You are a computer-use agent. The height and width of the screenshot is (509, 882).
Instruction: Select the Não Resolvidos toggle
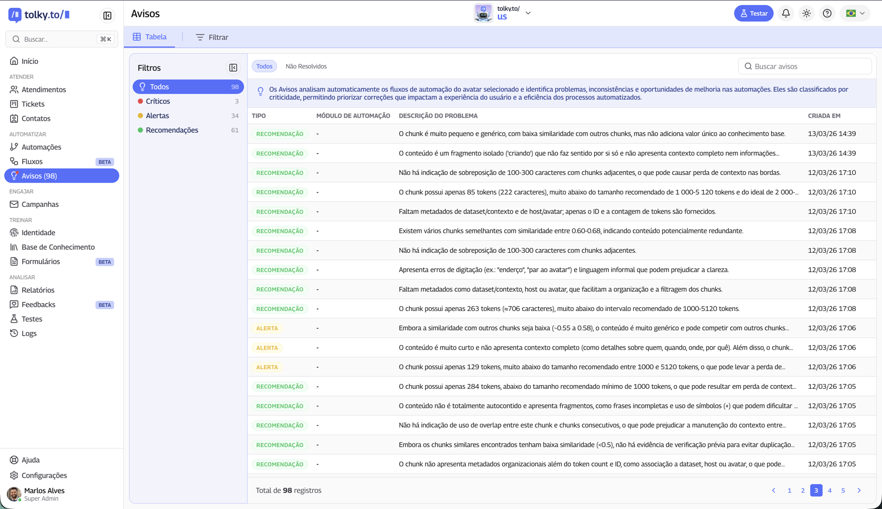click(x=306, y=67)
